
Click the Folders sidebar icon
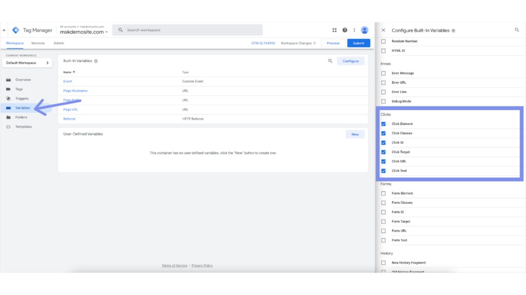pos(8,117)
